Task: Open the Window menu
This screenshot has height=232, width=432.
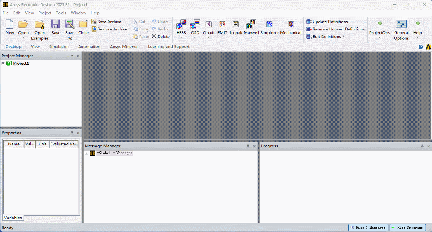Action: [78, 13]
